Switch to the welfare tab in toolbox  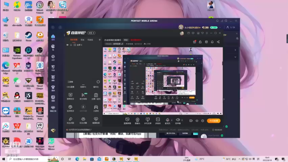pos(96,87)
